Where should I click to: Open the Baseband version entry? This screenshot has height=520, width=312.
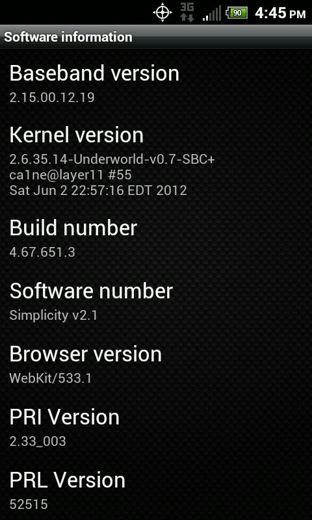(156, 84)
